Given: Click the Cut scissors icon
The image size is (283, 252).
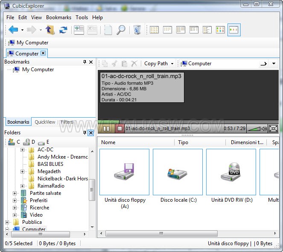Looking at the screenshot, I should (114, 64).
